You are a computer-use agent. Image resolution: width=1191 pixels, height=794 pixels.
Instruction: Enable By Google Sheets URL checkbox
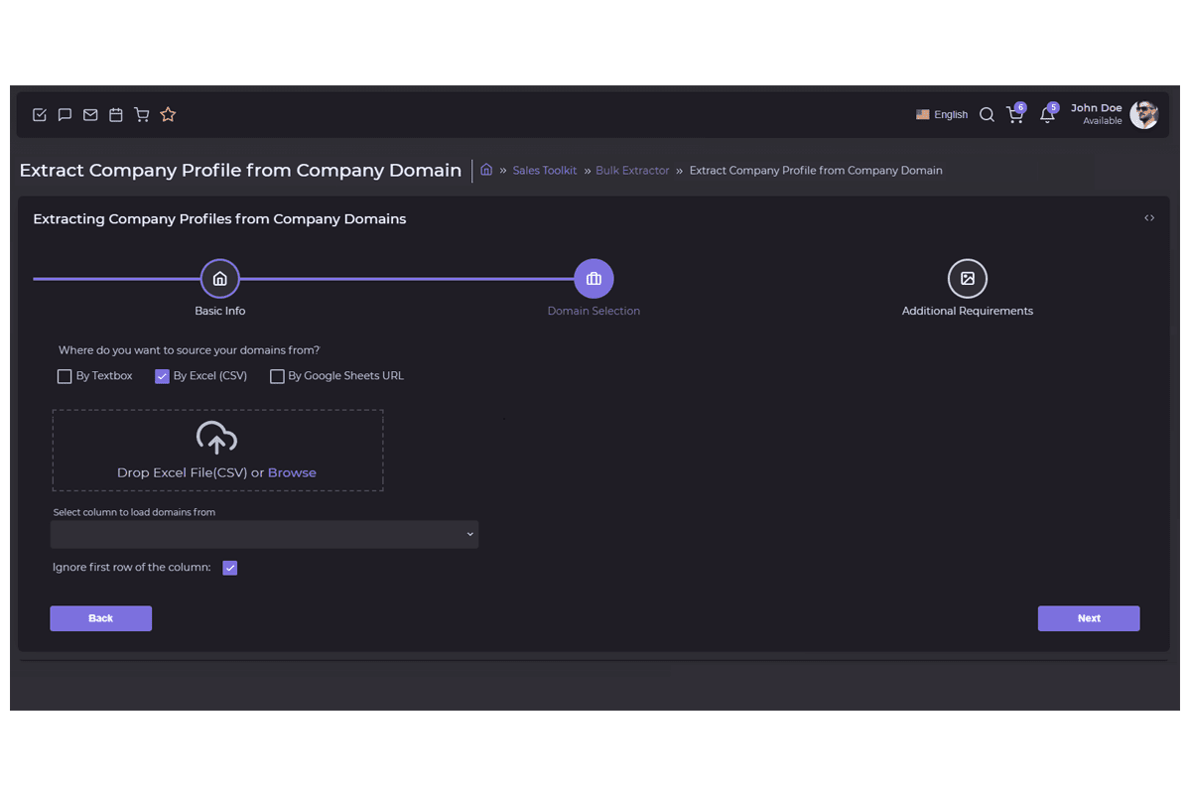point(277,376)
